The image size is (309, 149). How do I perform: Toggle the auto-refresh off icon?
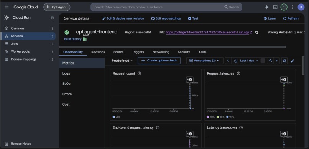(284, 61)
